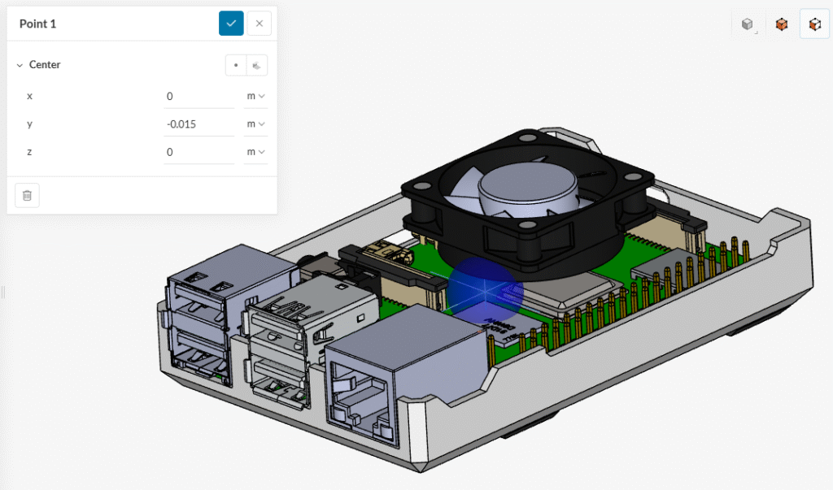The image size is (833, 490).
Task: Toggle the transparent geometry view mode
Action: click(747, 24)
